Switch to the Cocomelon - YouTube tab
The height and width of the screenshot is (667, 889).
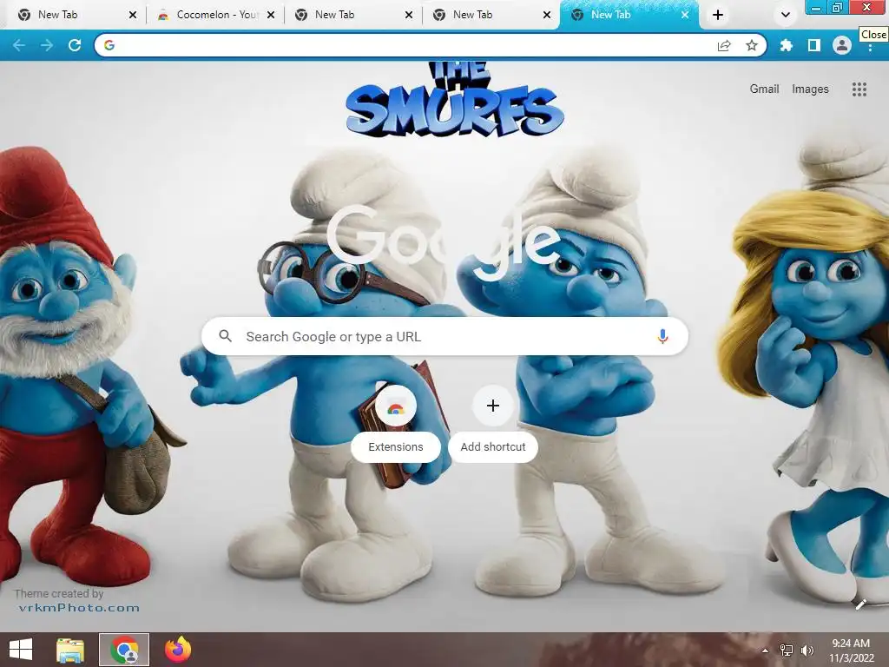point(217,15)
